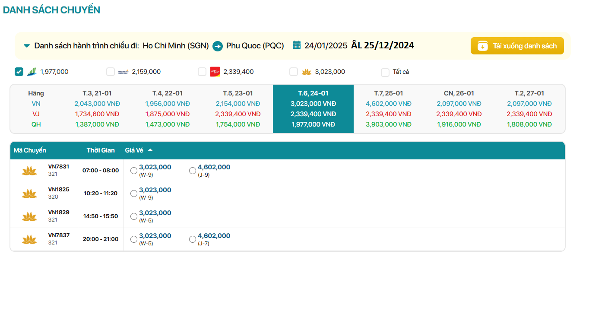The width and height of the screenshot is (589, 311).
Task: Click the calendar icon beside 24/01/2025
Action: [297, 45]
